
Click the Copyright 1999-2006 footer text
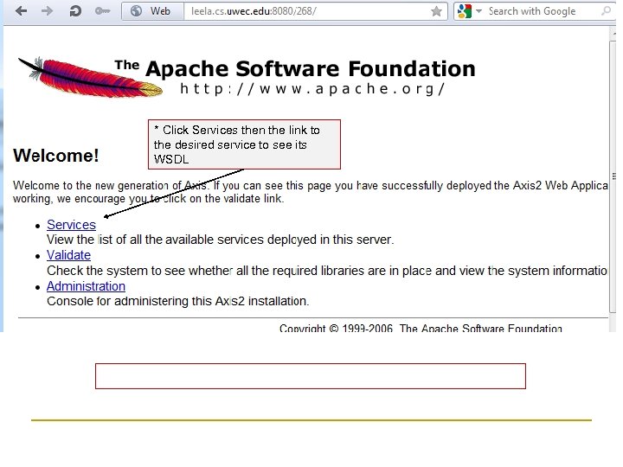[x=421, y=328]
